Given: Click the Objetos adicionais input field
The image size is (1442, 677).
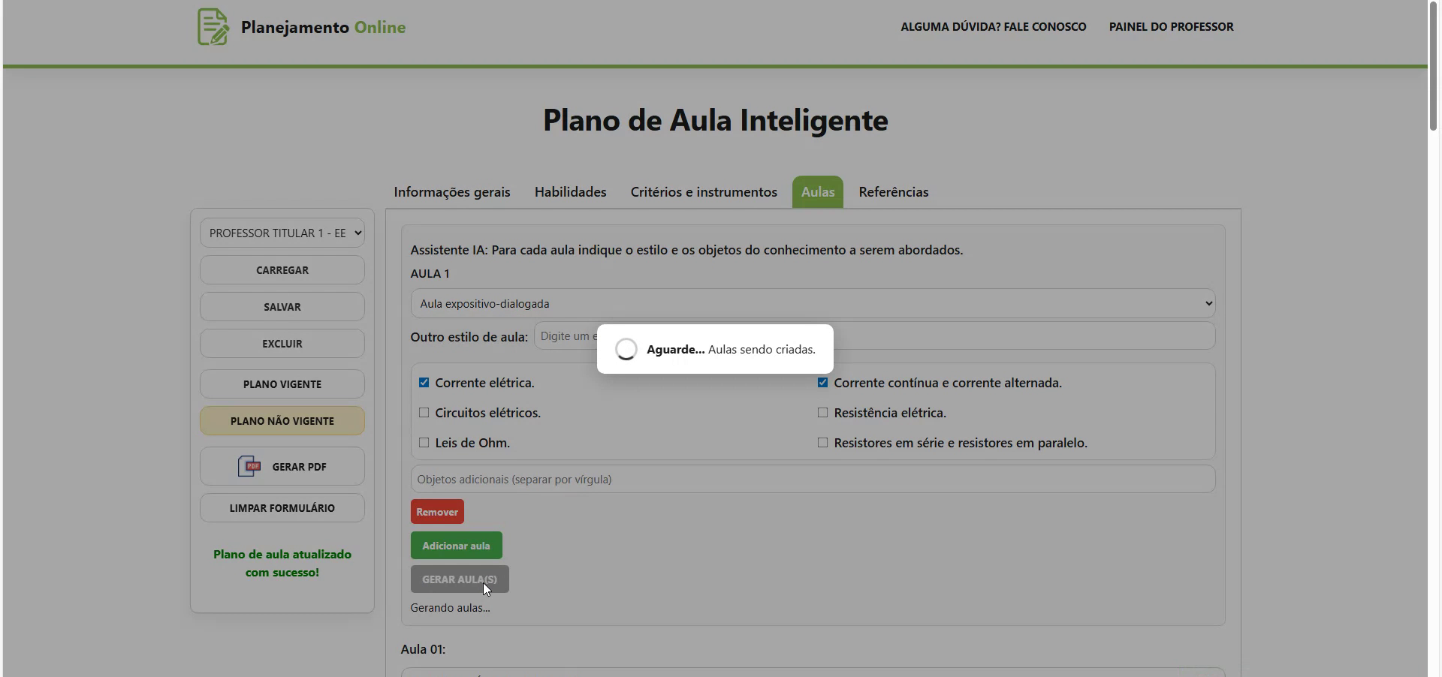Looking at the screenshot, I should (x=811, y=478).
